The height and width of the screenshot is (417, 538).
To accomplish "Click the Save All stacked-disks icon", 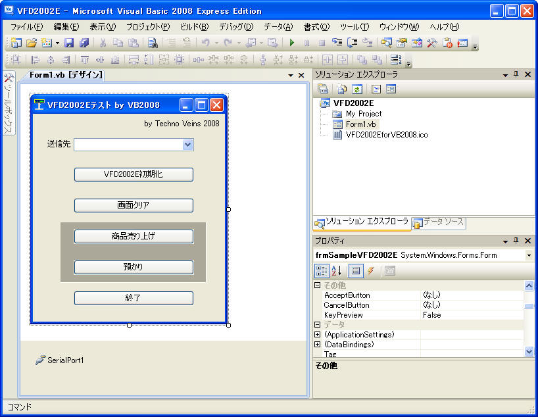I will tap(84, 43).
